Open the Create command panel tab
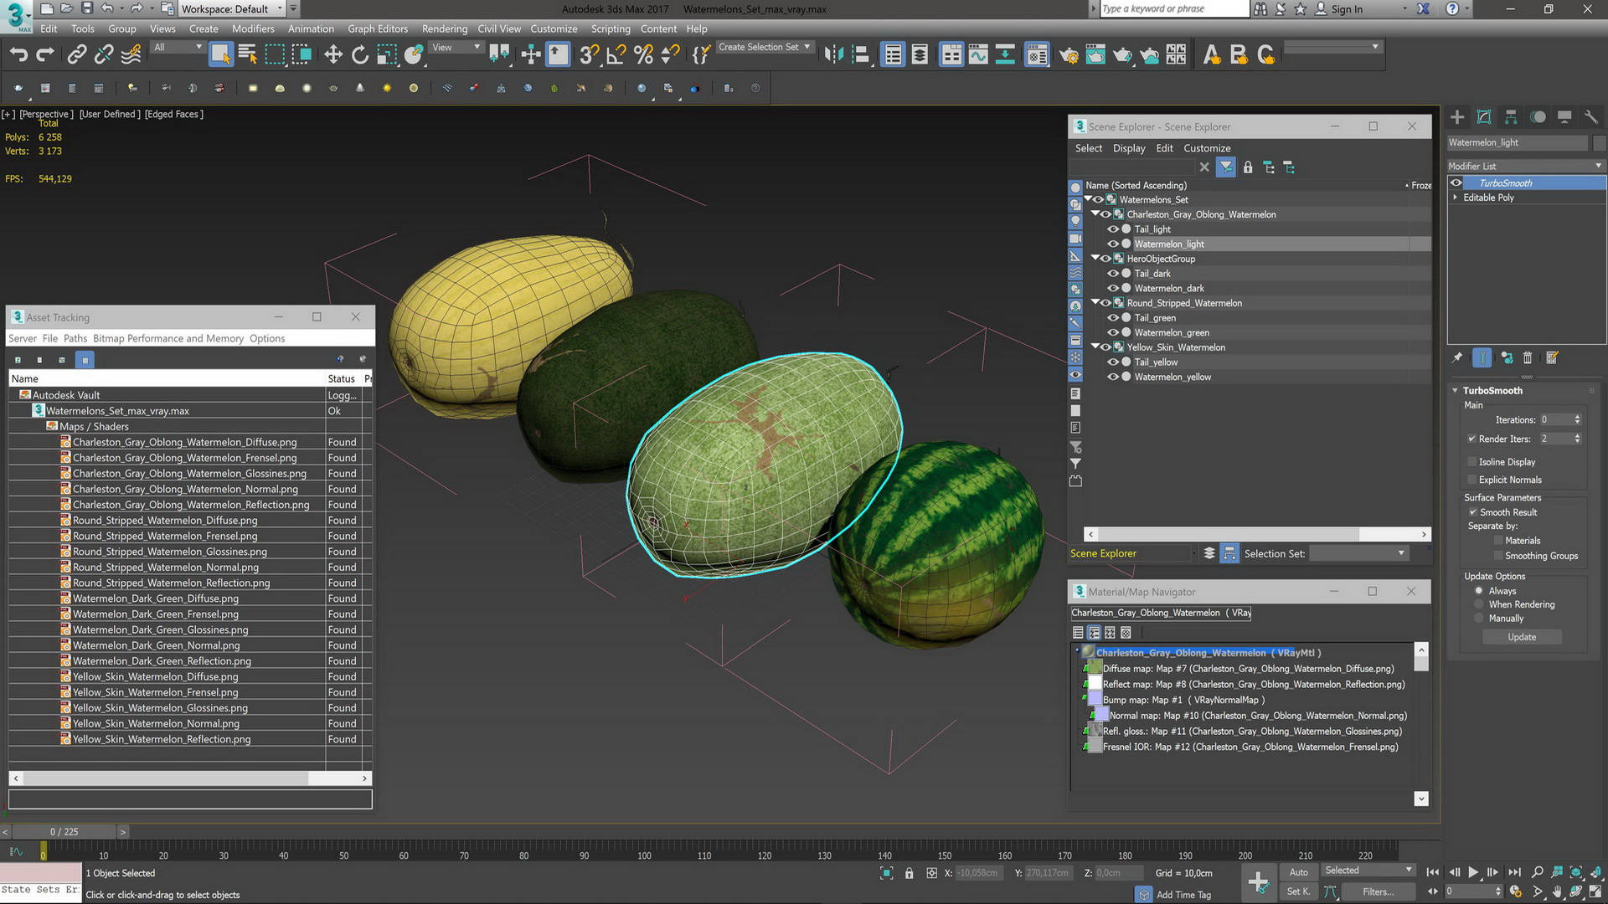The image size is (1608, 904). (x=1457, y=117)
